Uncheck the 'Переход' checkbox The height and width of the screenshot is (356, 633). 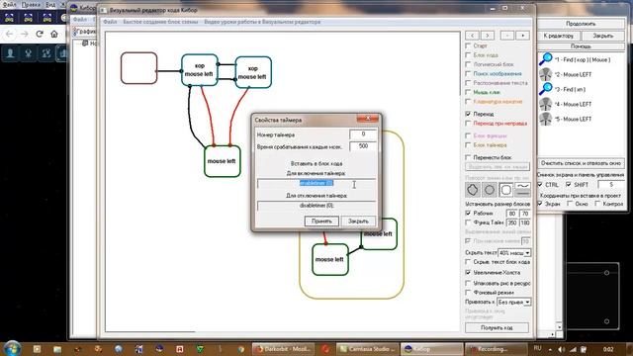(468, 114)
